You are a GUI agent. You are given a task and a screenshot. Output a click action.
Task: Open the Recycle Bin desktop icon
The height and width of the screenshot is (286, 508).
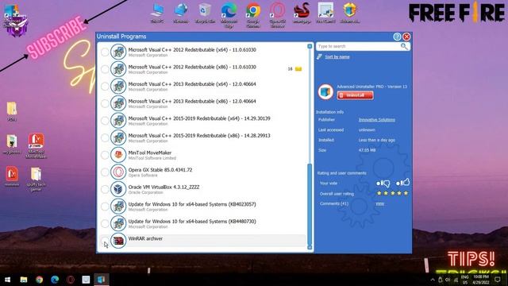point(205,14)
